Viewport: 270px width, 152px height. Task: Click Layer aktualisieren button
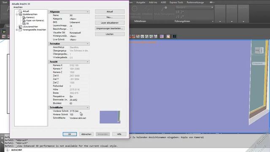point(110,23)
